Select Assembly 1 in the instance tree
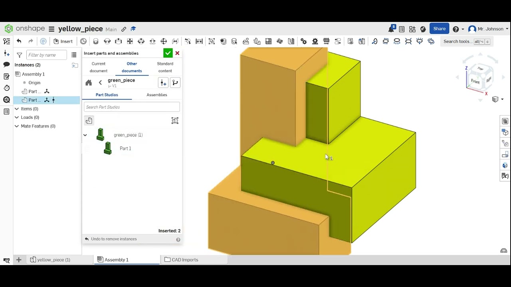 click(33, 74)
